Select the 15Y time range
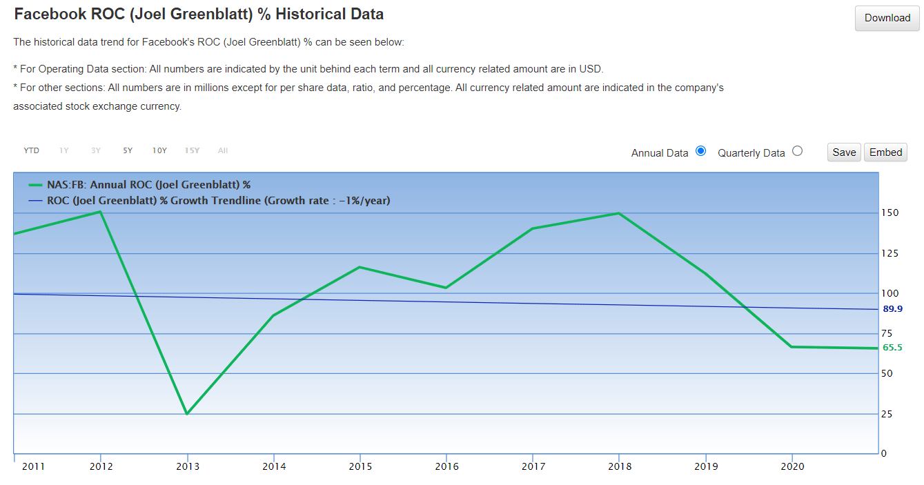Viewport: 924px width, 485px height. click(x=192, y=150)
